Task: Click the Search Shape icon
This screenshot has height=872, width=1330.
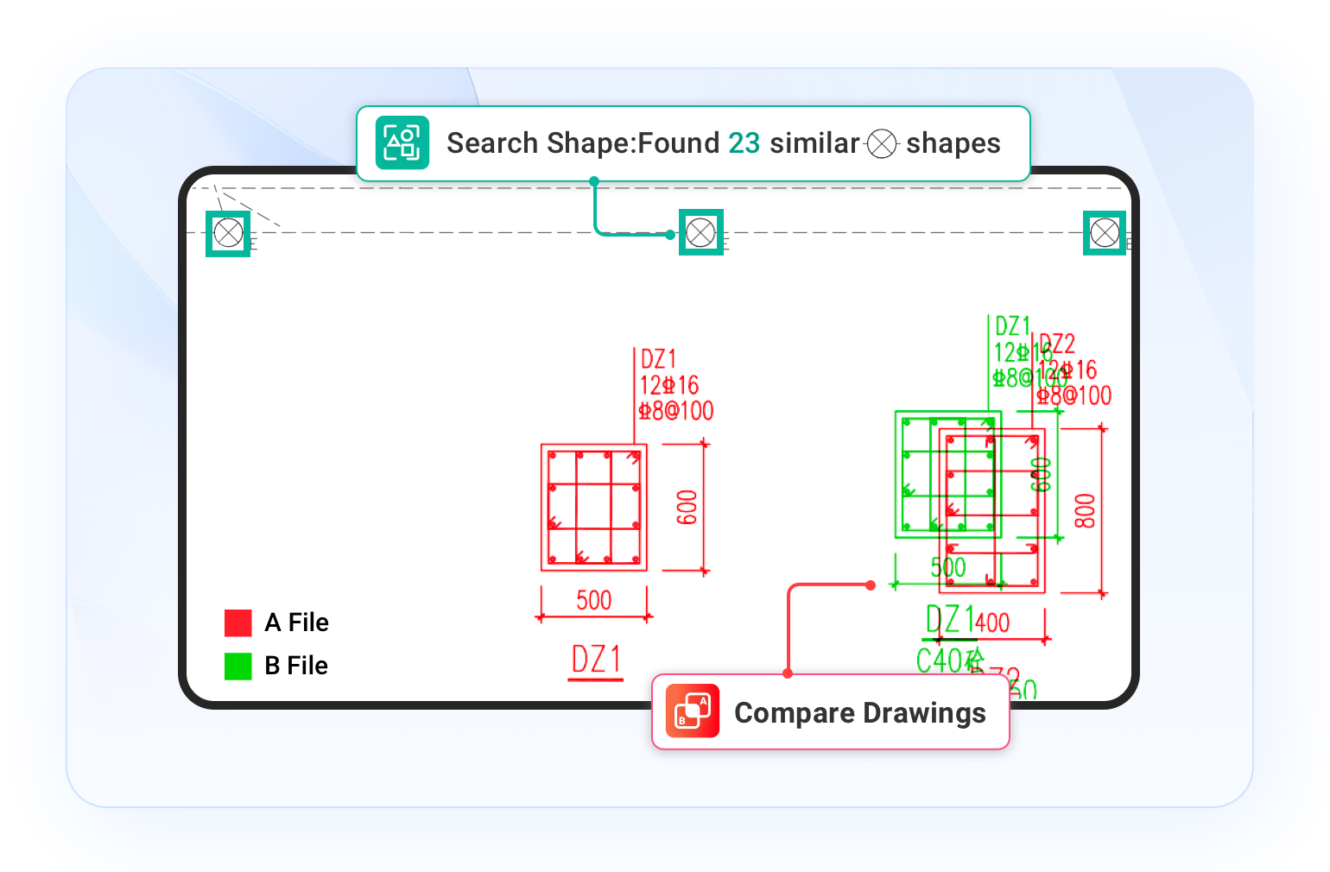Action: click(402, 142)
